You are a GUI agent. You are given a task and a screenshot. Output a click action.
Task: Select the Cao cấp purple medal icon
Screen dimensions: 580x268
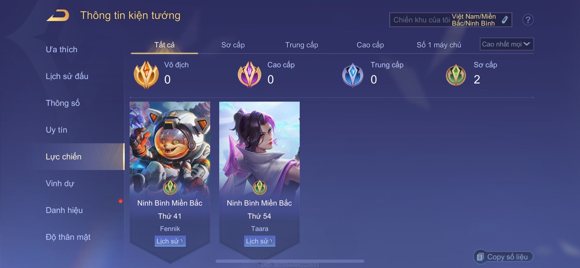[x=250, y=75]
